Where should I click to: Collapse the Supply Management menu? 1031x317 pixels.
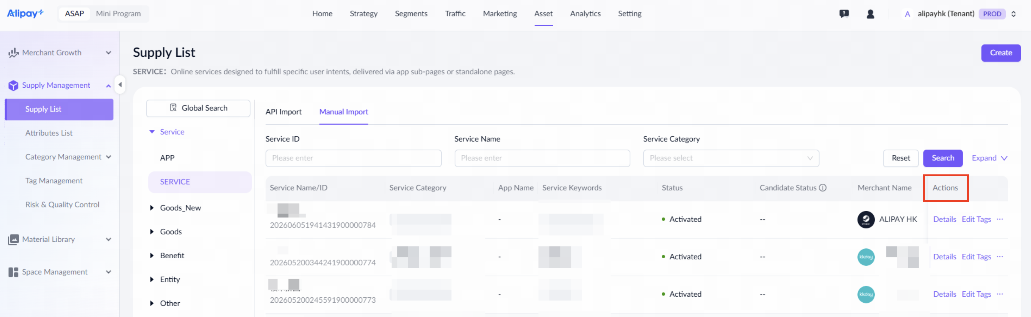108,85
